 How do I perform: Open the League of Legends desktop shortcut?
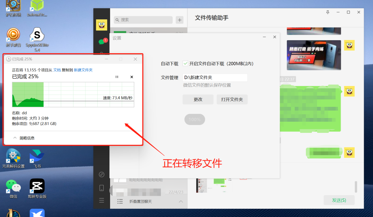(13, 213)
